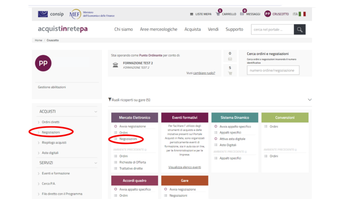The image size is (344, 204).
Task: Click the Gare tile header
Action: (x=184, y=180)
